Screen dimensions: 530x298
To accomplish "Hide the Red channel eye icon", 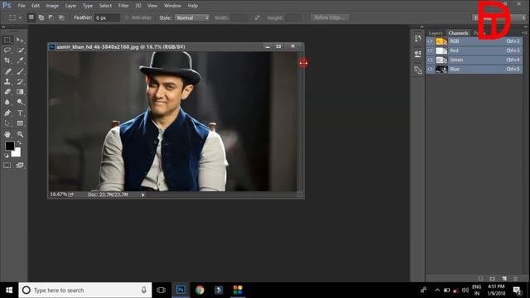I will pos(430,50).
